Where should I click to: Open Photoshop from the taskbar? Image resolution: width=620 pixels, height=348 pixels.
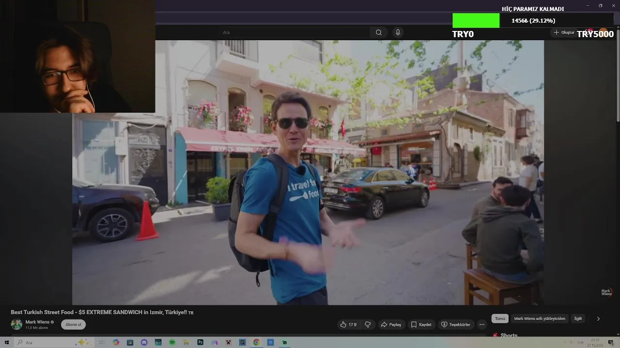point(200,342)
